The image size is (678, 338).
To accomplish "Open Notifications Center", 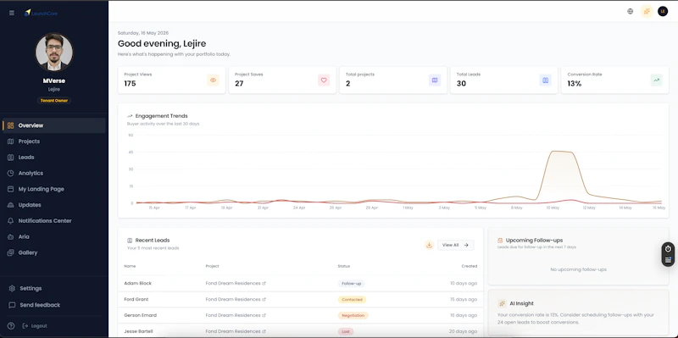I will [54, 220].
